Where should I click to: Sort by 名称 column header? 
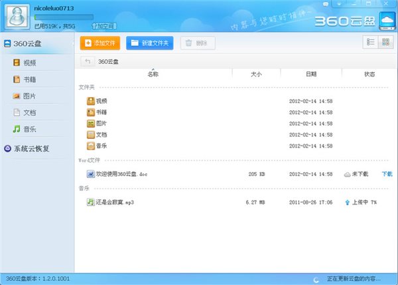click(x=153, y=74)
